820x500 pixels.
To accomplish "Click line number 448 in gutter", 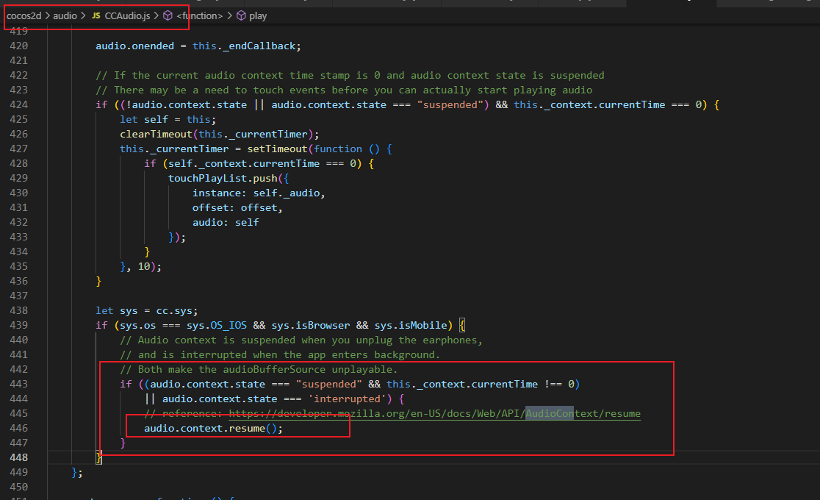I will tap(19, 457).
